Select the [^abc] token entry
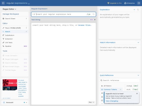This screenshot has height=106, width=142. (133, 90)
